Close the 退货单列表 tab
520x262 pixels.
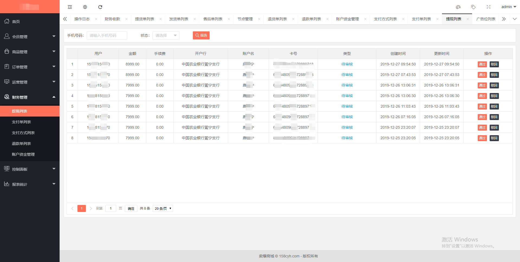(x=293, y=19)
